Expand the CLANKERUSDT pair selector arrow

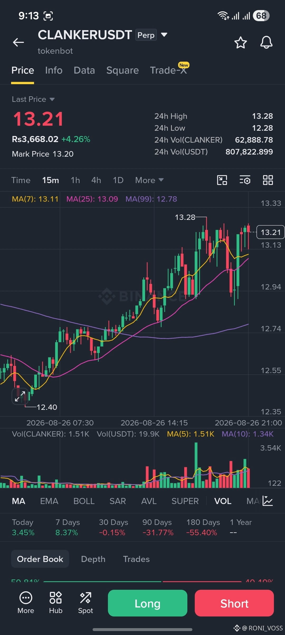click(x=164, y=35)
